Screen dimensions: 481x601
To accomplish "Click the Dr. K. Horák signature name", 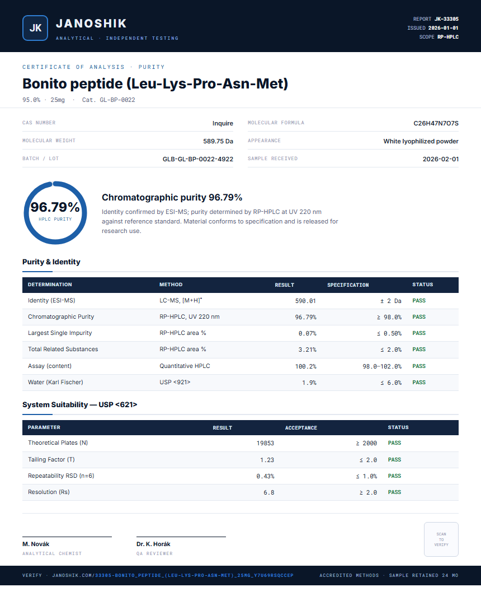I will pyautogui.click(x=153, y=544).
